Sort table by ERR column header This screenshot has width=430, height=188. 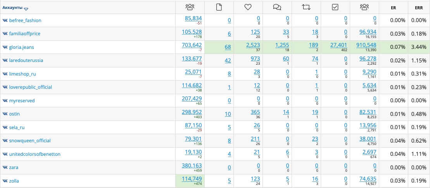419,8
